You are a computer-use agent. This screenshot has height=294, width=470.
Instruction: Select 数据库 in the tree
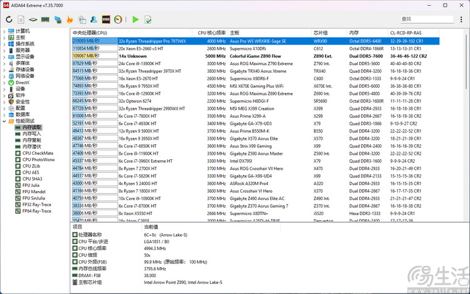click(23, 115)
